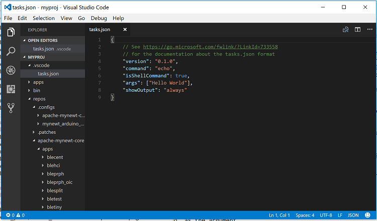Expand the bin folder

point(29,90)
